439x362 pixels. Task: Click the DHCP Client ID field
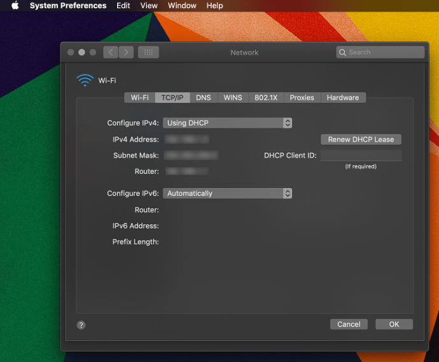pos(361,156)
